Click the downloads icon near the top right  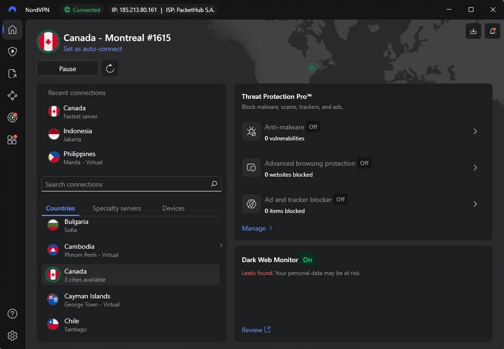[x=473, y=31]
